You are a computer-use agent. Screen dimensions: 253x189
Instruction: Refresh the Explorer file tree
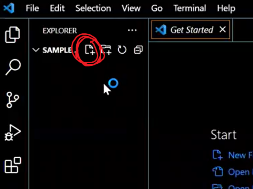pyautogui.click(x=122, y=50)
